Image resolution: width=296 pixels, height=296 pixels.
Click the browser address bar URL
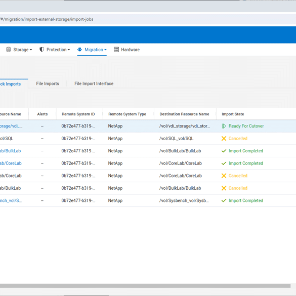pos(47,19)
